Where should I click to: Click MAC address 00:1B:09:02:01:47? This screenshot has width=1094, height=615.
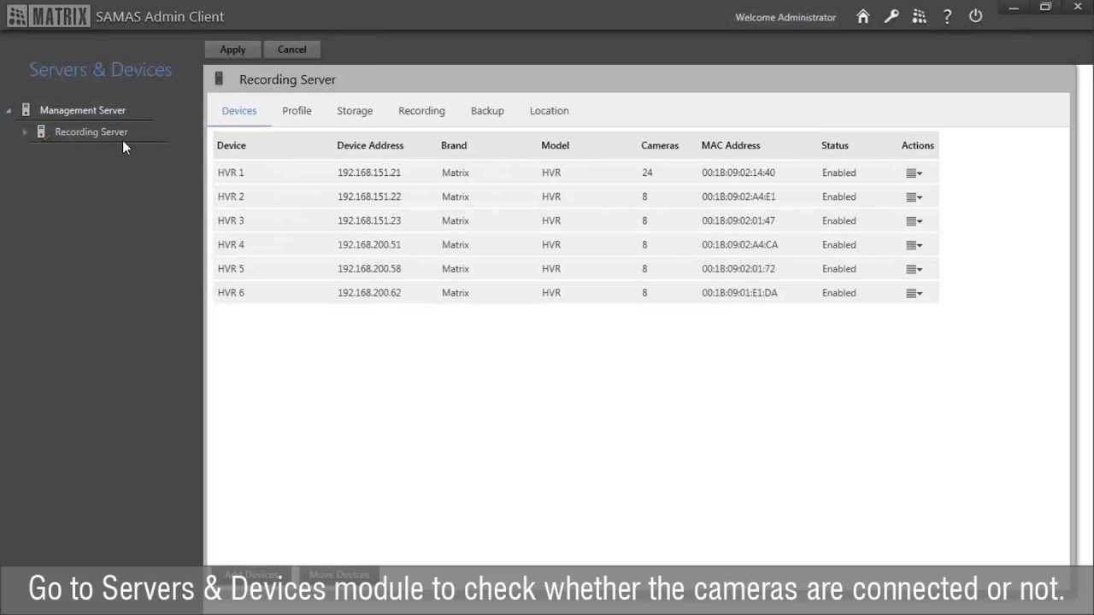[x=738, y=220]
